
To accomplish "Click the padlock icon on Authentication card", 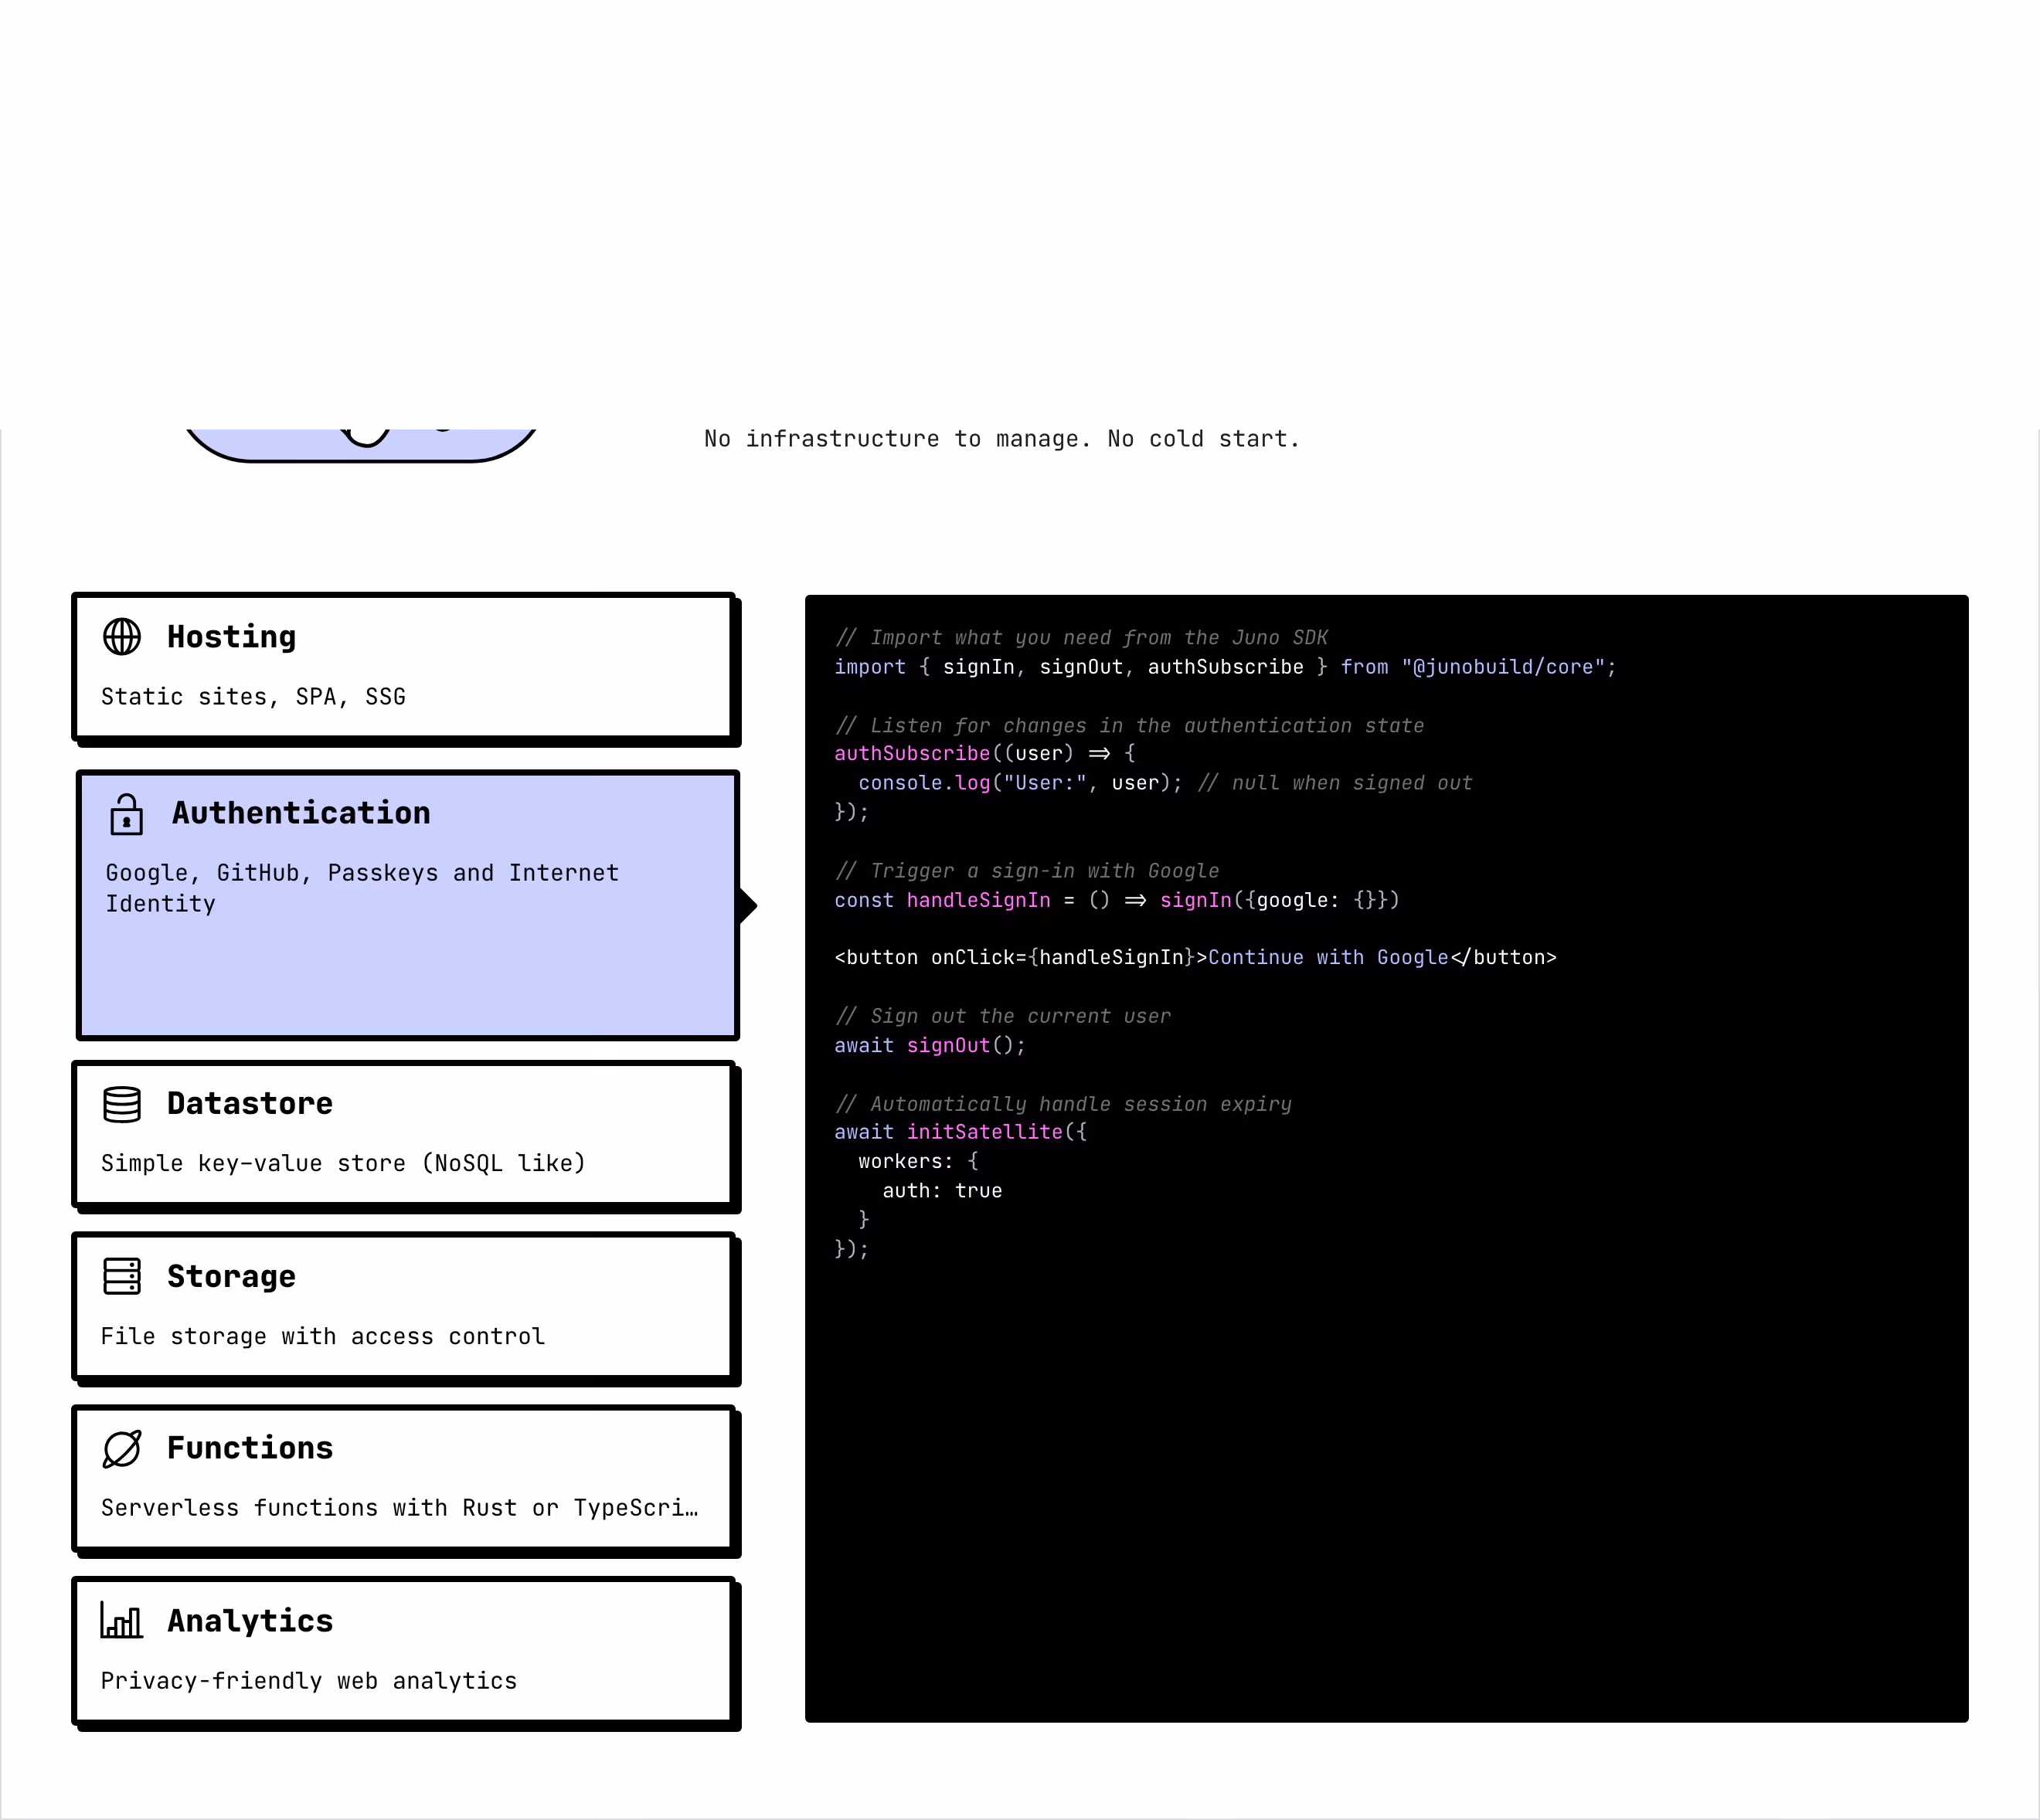I will (x=127, y=814).
